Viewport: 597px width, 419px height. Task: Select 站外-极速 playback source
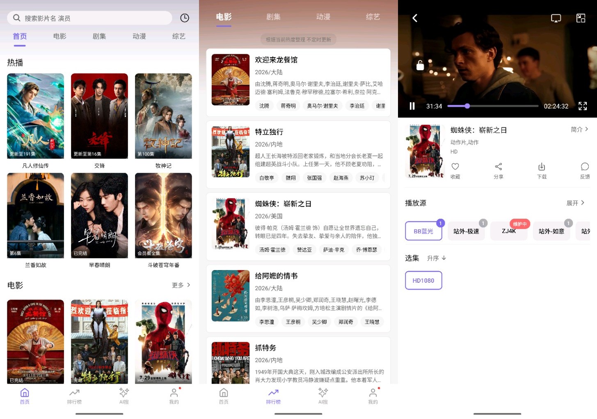pyautogui.click(x=466, y=231)
